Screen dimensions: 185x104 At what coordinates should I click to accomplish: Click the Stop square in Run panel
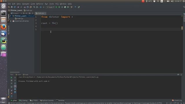pyautogui.click(x=12, y=80)
